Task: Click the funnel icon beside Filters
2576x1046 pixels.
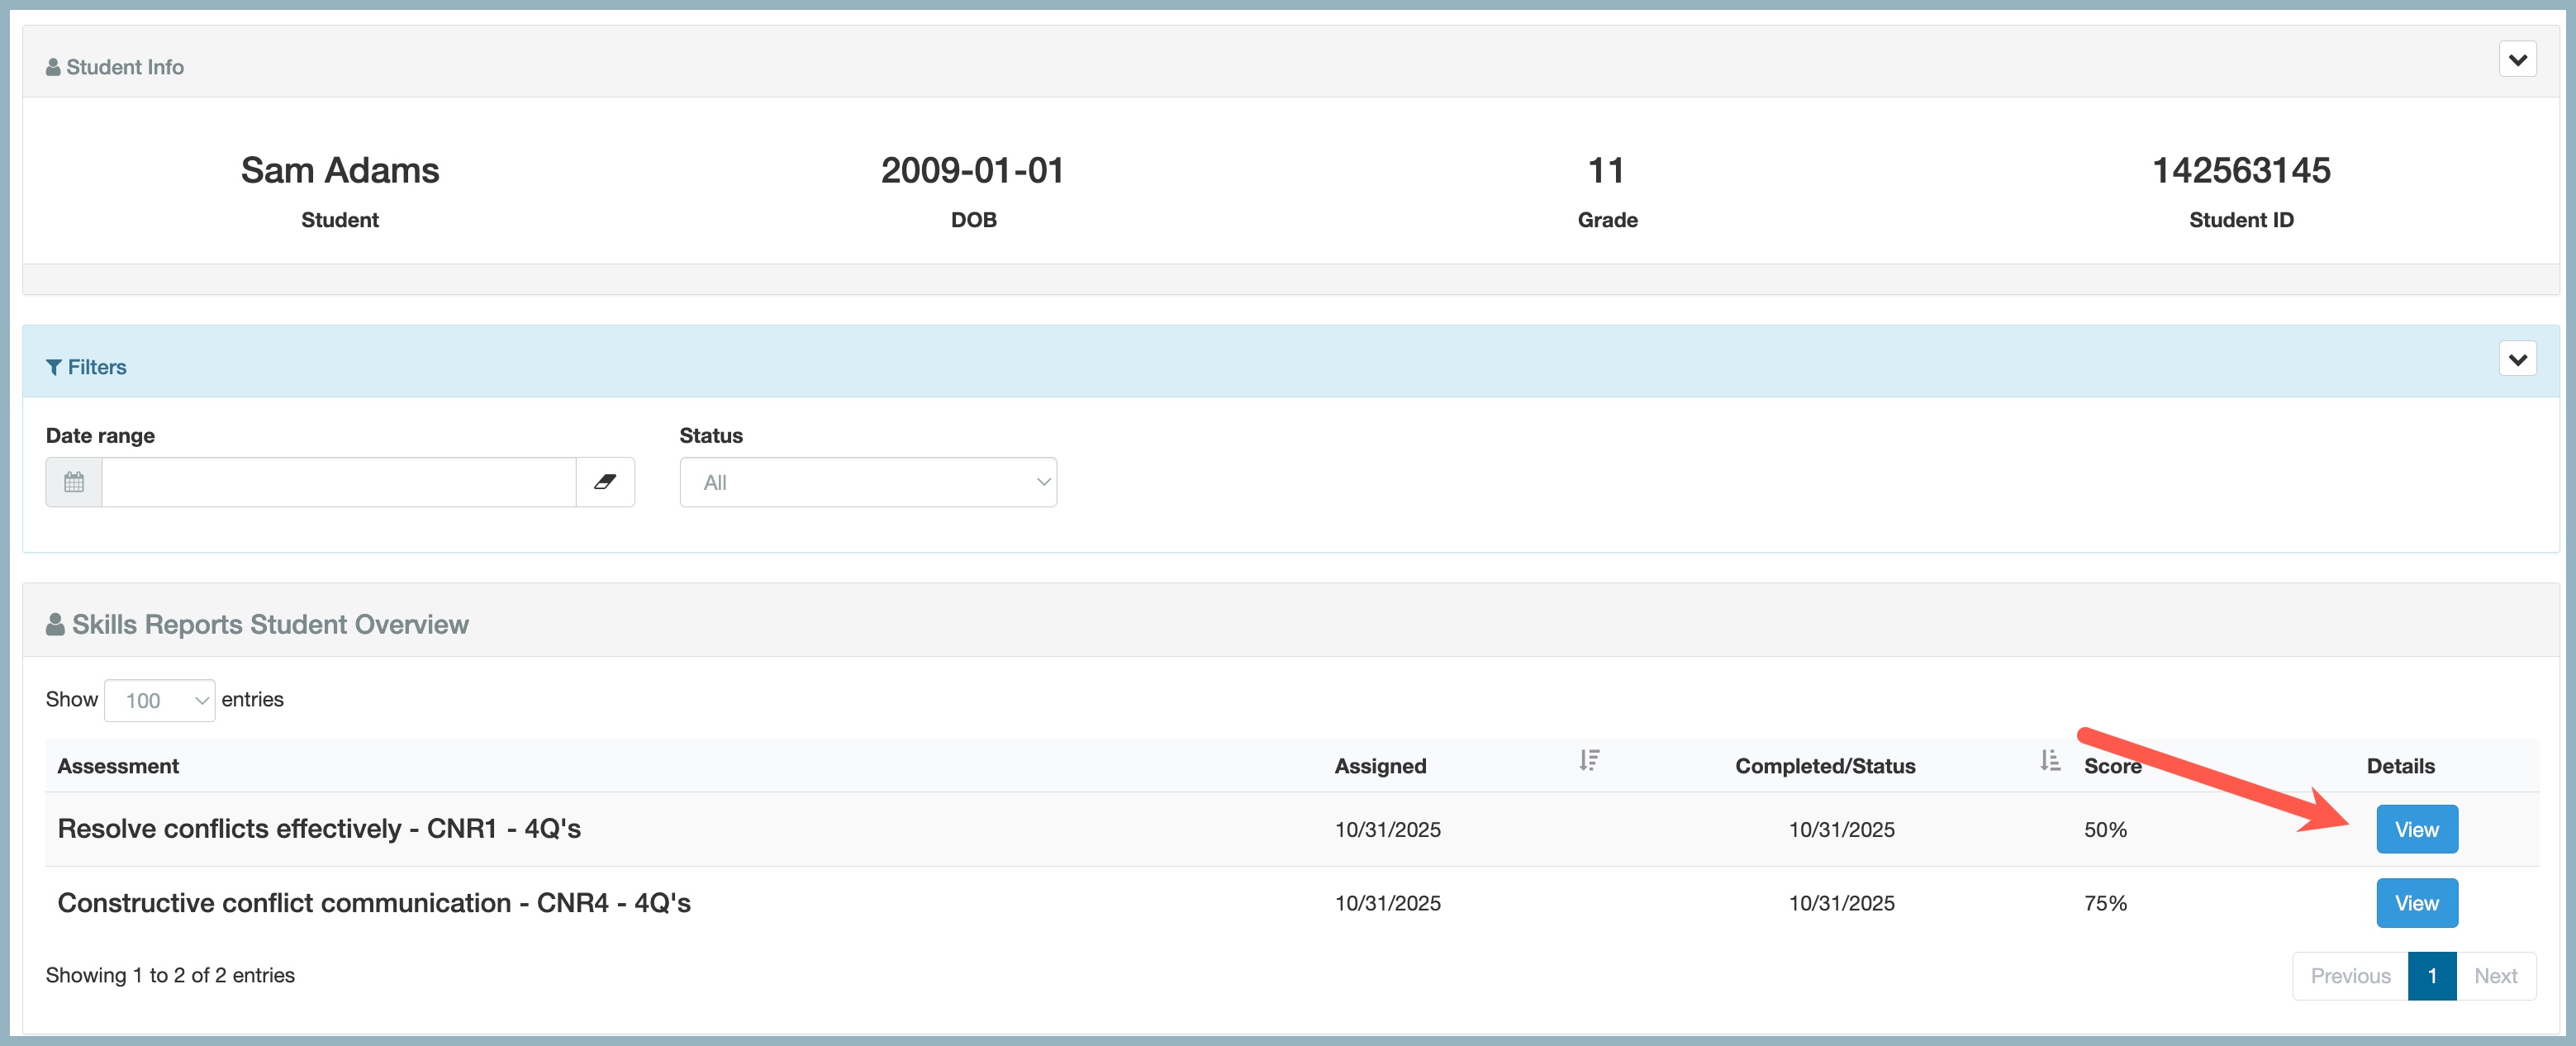Action: point(54,367)
